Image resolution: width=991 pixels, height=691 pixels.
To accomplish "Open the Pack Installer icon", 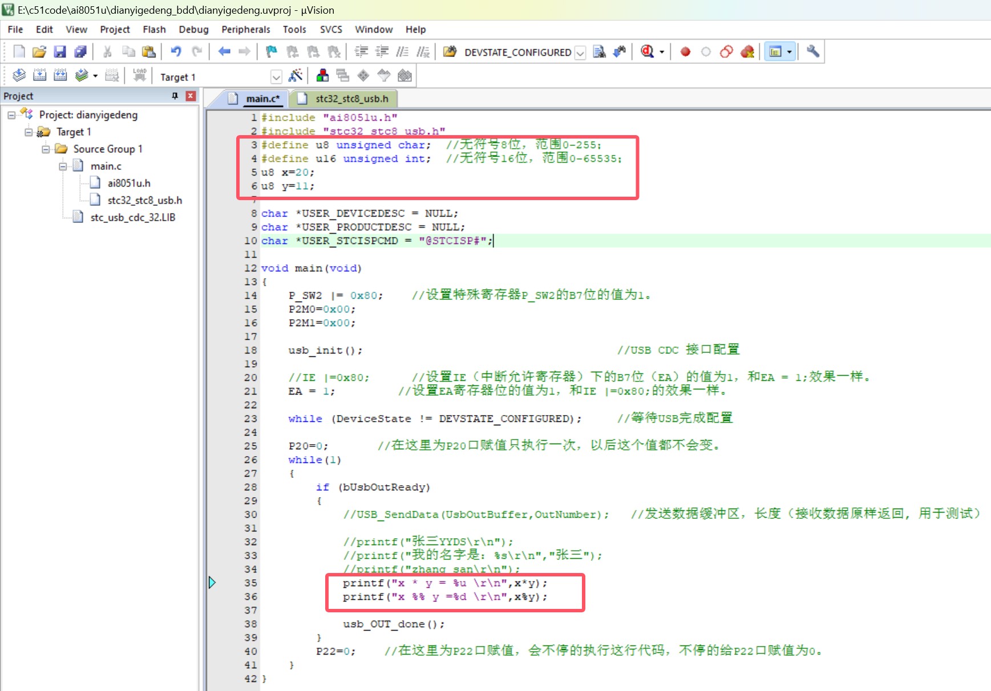I will pyautogui.click(x=405, y=76).
